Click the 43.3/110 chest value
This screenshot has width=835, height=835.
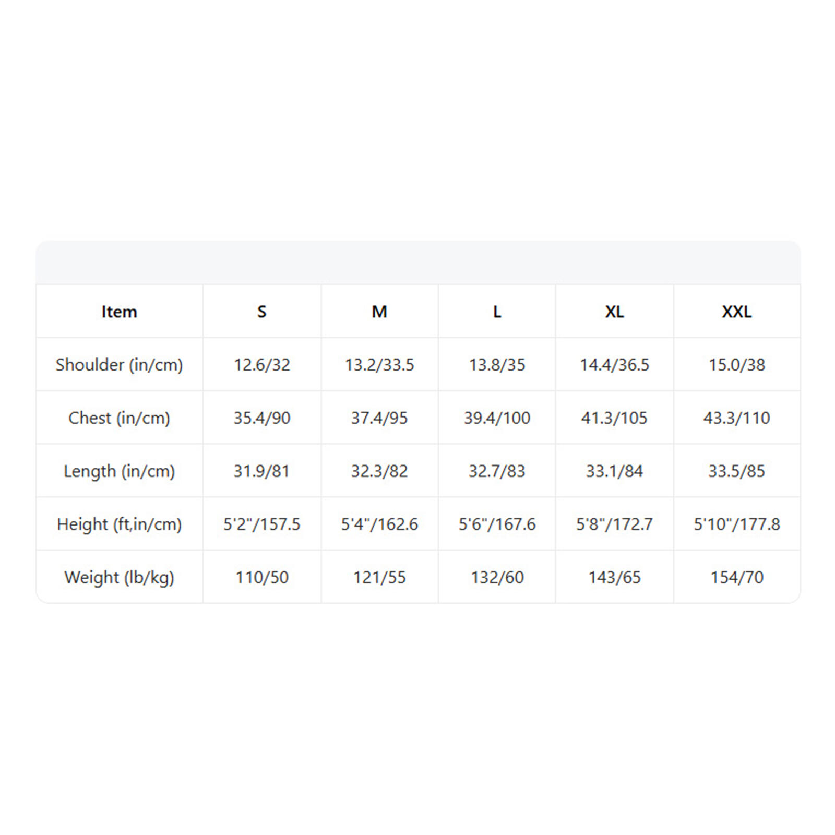[736, 418]
